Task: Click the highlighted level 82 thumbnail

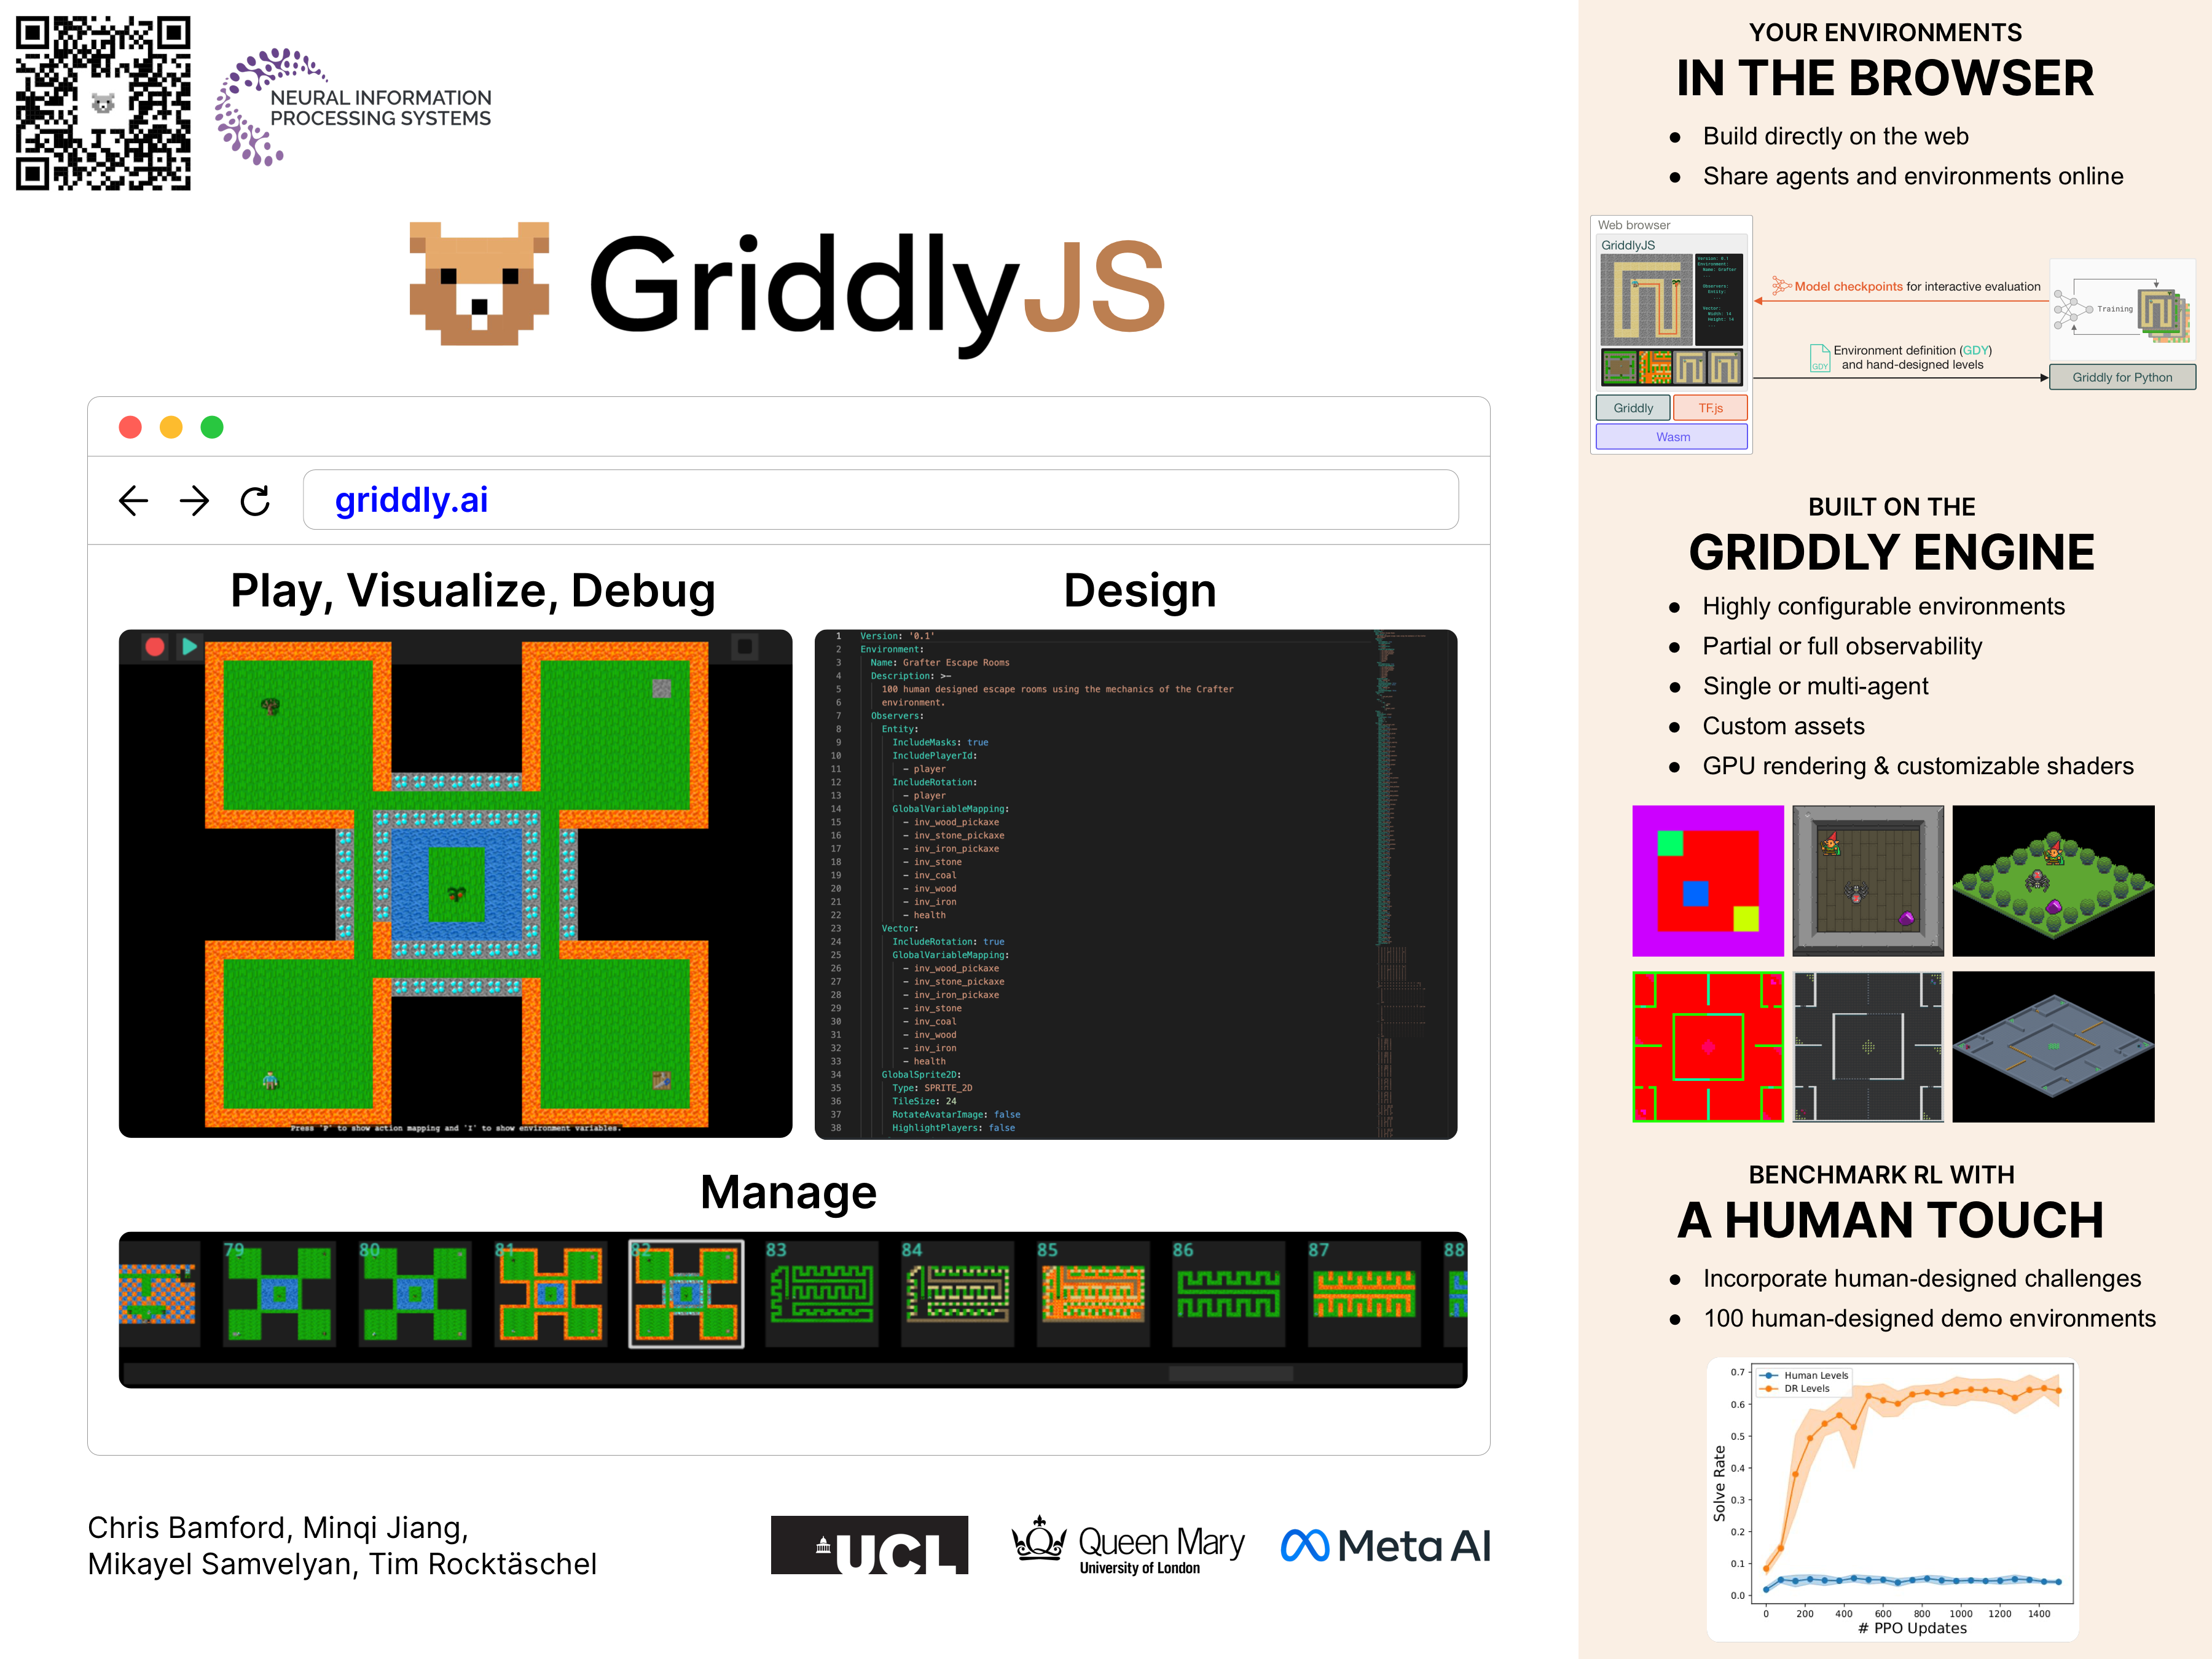Action: coord(686,1294)
